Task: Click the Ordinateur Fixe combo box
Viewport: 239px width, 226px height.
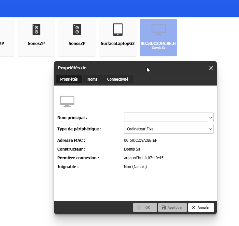Action: [166, 129]
